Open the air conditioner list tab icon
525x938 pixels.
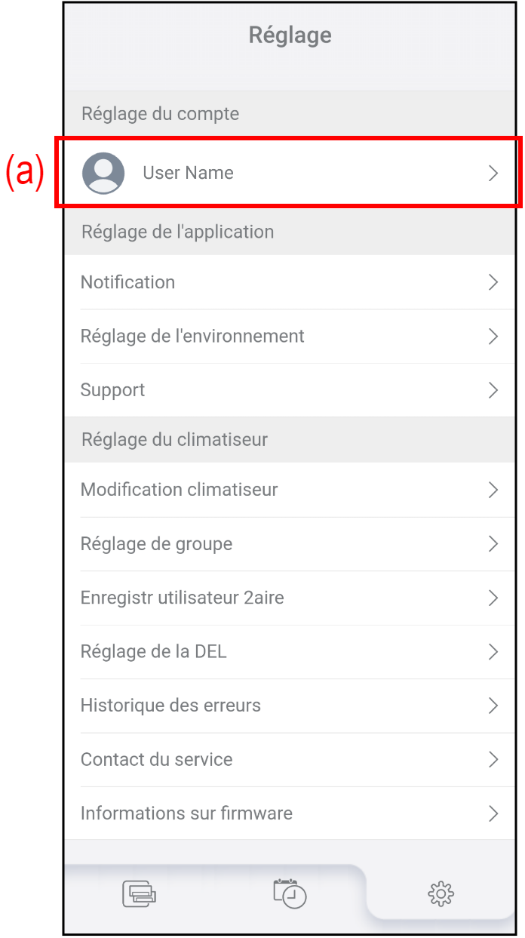139,894
